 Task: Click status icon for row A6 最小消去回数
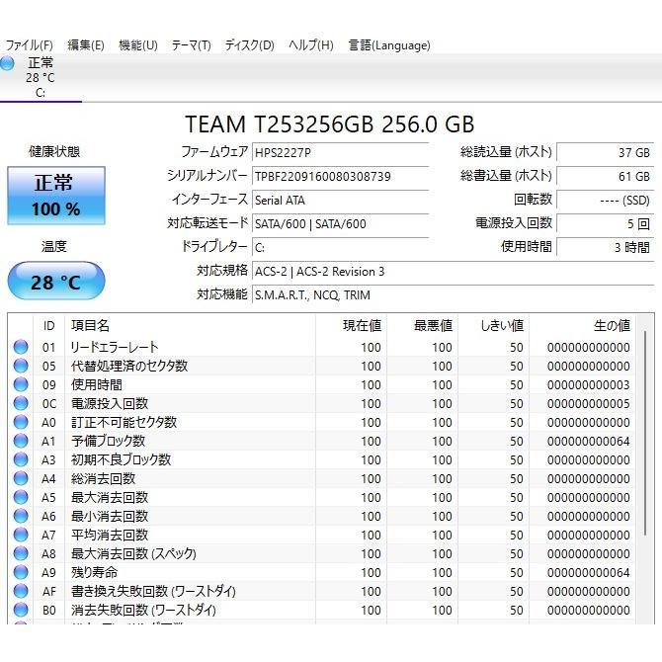(x=21, y=516)
